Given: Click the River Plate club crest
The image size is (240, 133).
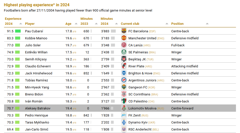Looking at the screenshot, I should 124,66.
